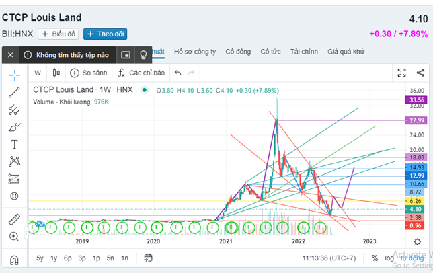Click the F event marker above 2019

coord(87,228)
